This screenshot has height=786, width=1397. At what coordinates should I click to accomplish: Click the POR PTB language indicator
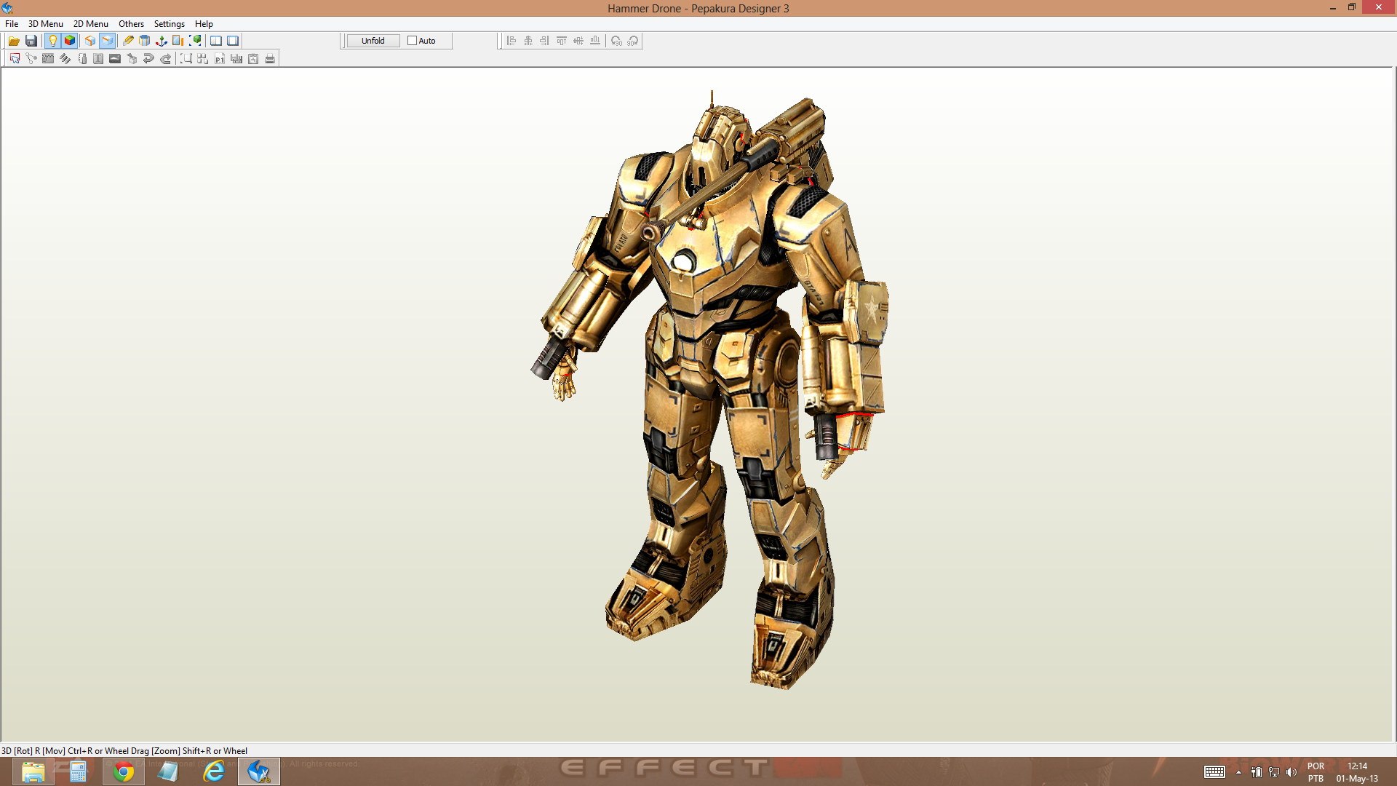[1316, 772]
